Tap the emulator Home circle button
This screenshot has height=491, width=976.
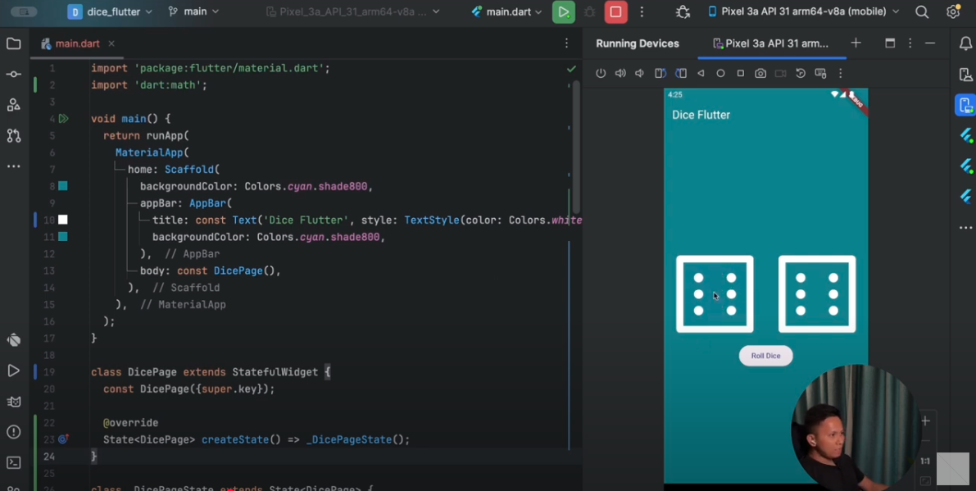[x=721, y=74]
